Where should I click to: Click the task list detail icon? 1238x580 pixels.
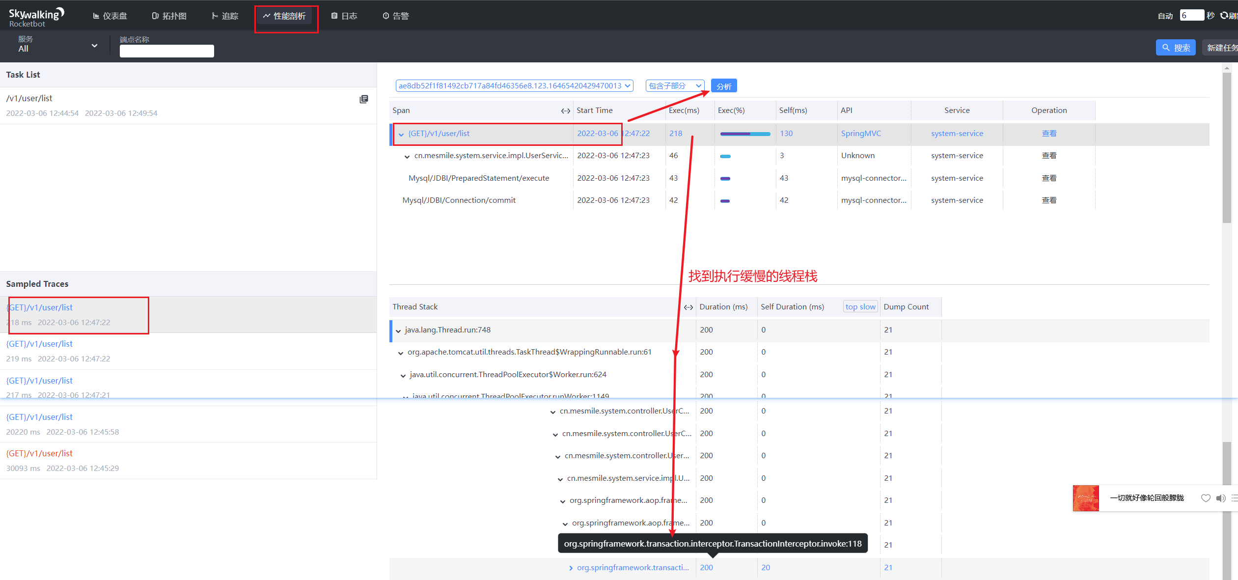click(x=363, y=99)
